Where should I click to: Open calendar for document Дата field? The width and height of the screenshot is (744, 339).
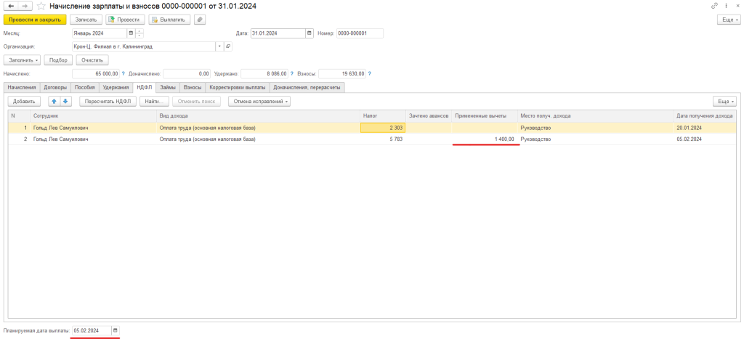[309, 33]
